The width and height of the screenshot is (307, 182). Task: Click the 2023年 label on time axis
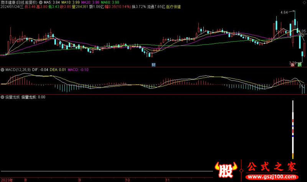click(x=7, y=180)
